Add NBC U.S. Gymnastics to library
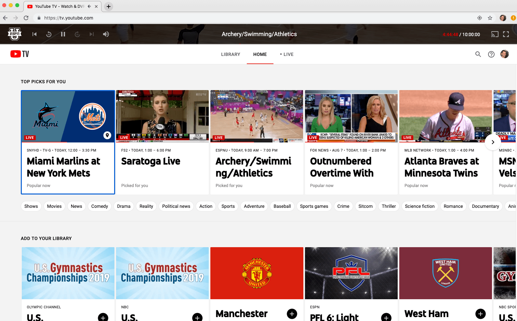The width and height of the screenshot is (517, 321). point(197,317)
